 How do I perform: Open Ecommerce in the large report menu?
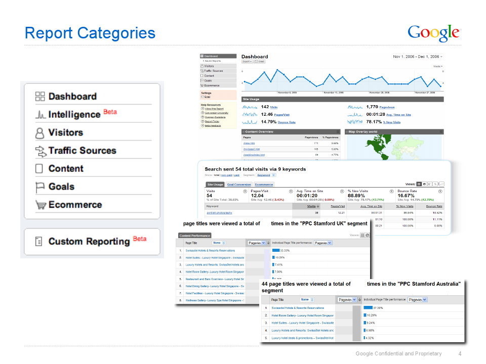tap(75, 205)
